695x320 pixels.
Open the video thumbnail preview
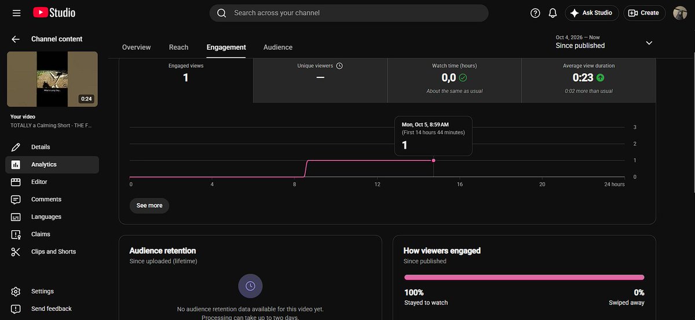(x=52, y=79)
